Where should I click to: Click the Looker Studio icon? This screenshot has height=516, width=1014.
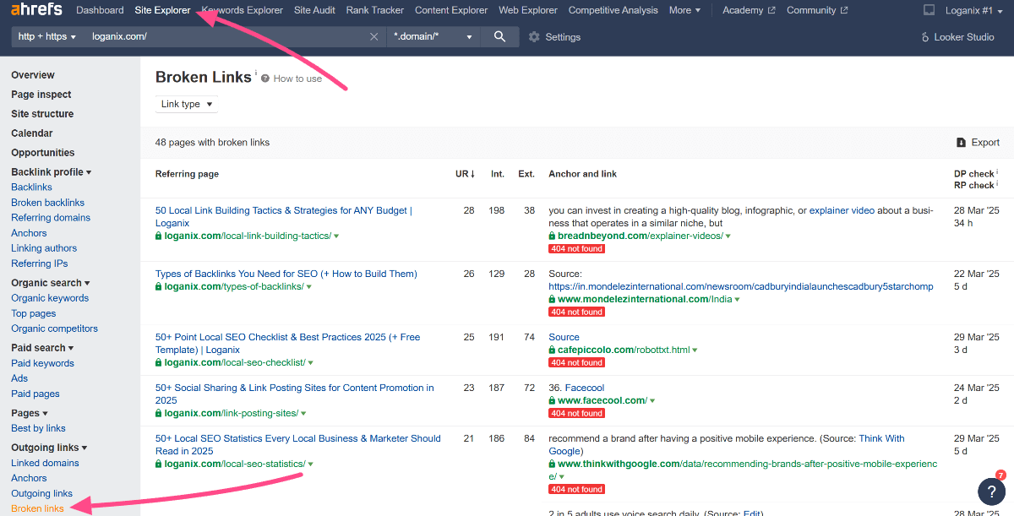(924, 37)
